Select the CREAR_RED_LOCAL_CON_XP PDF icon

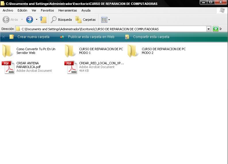click(x=71, y=67)
